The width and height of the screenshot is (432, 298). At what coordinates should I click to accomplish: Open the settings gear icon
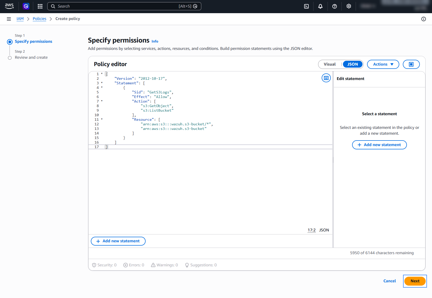(349, 6)
